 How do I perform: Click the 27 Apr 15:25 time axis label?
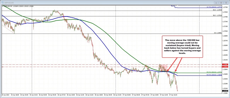[x=174, y=95]
